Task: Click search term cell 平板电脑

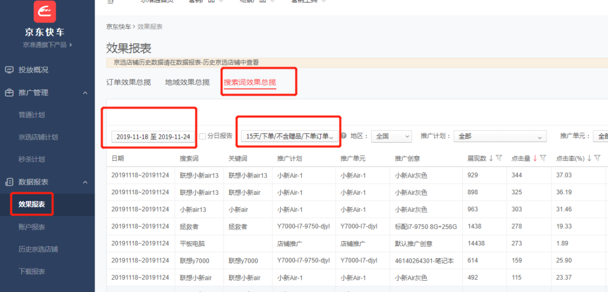Action: tap(193, 243)
